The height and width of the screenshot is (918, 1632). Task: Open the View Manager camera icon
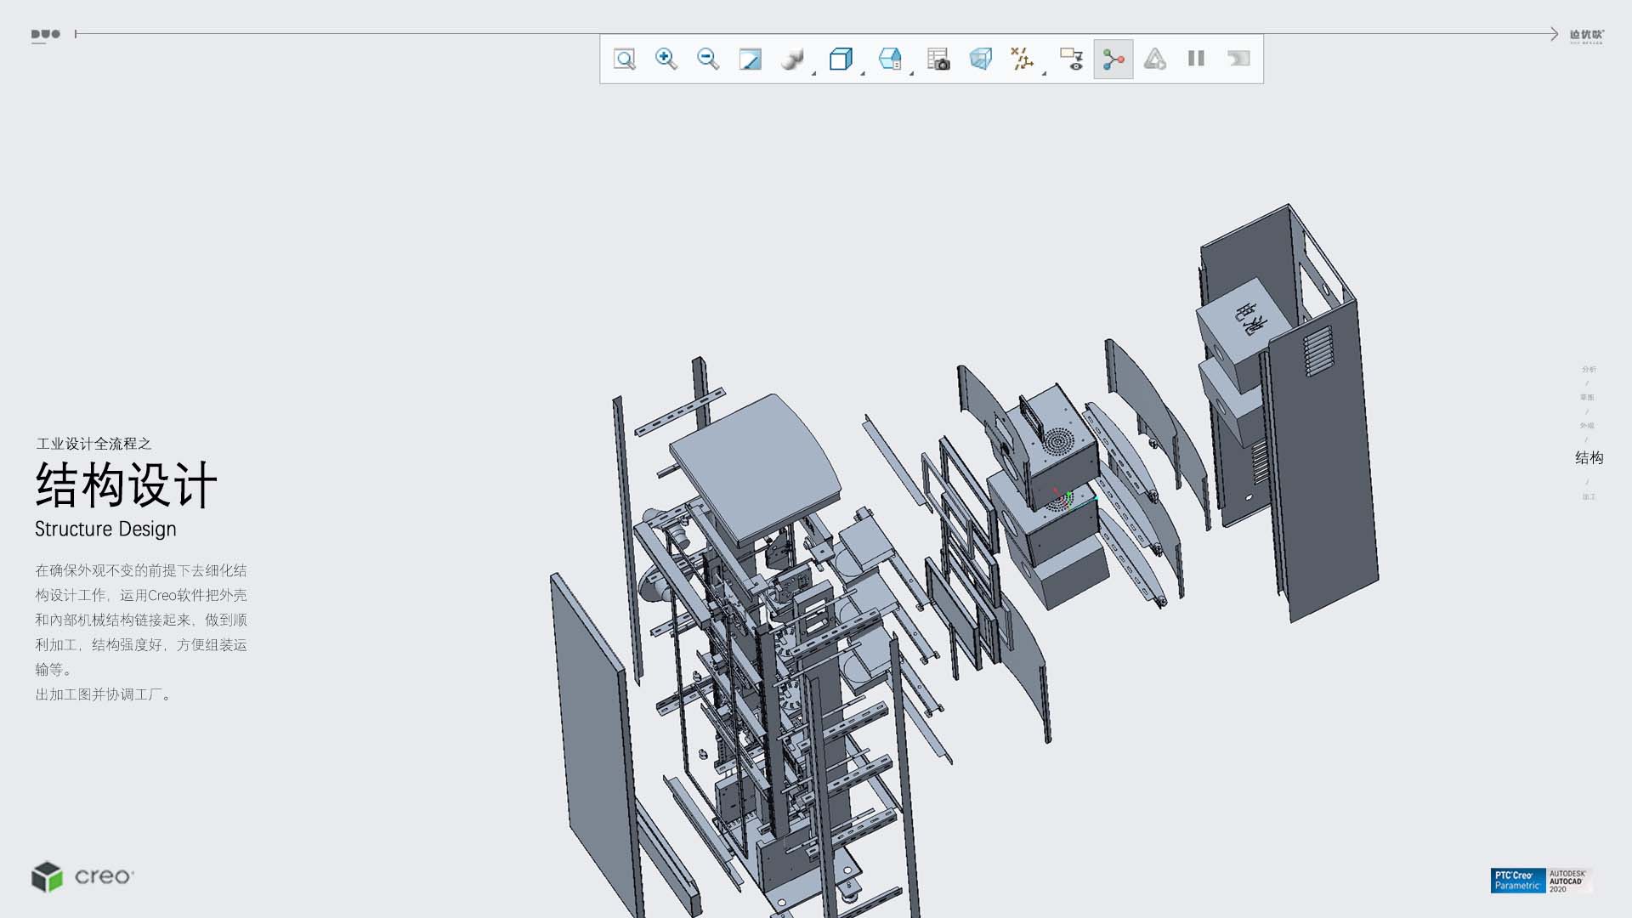(x=938, y=59)
